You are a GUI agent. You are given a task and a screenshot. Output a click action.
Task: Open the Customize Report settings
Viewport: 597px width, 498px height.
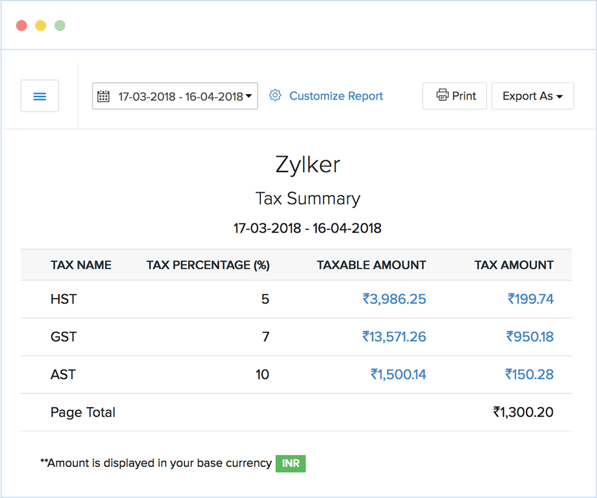coord(336,95)
